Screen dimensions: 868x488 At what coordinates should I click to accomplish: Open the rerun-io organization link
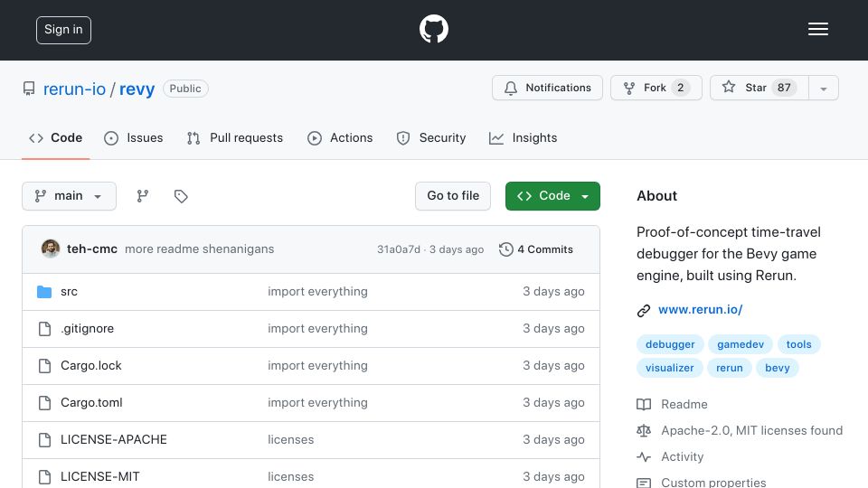pos(74,89)
